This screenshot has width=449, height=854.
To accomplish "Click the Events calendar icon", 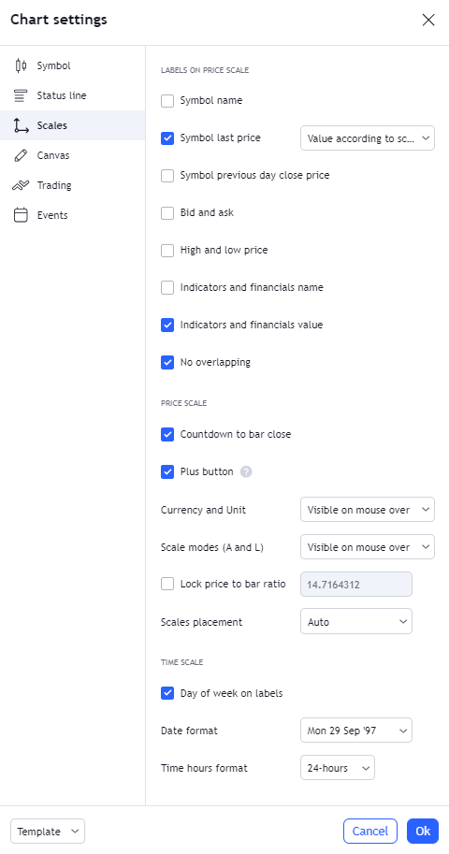I will [21, 215].
